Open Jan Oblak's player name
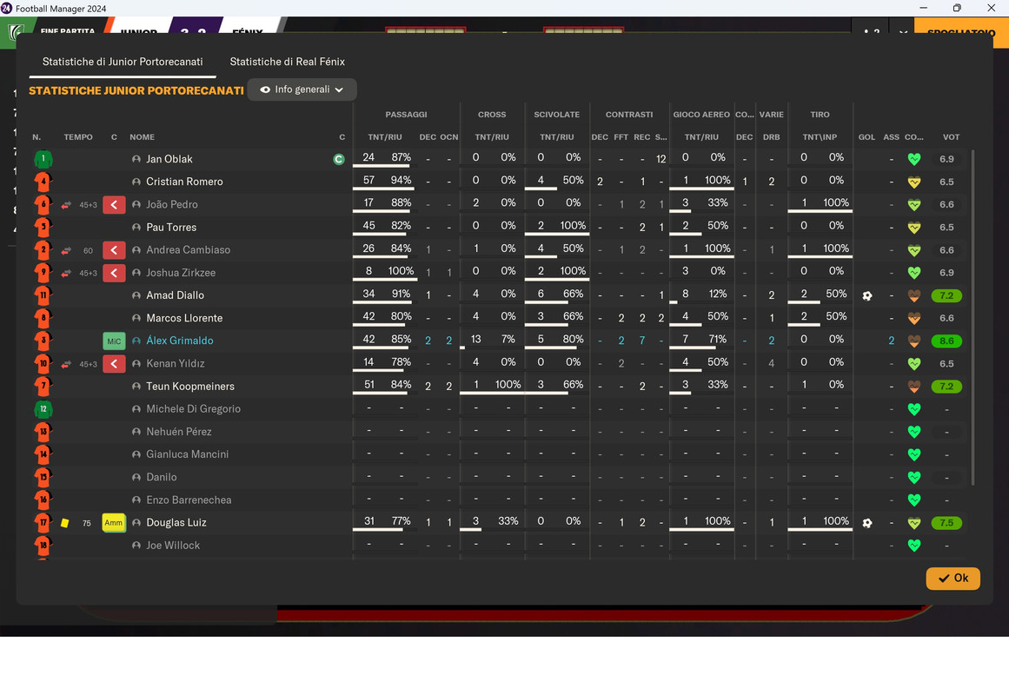This screenshot has height=695, width=1009. (169, 159)
